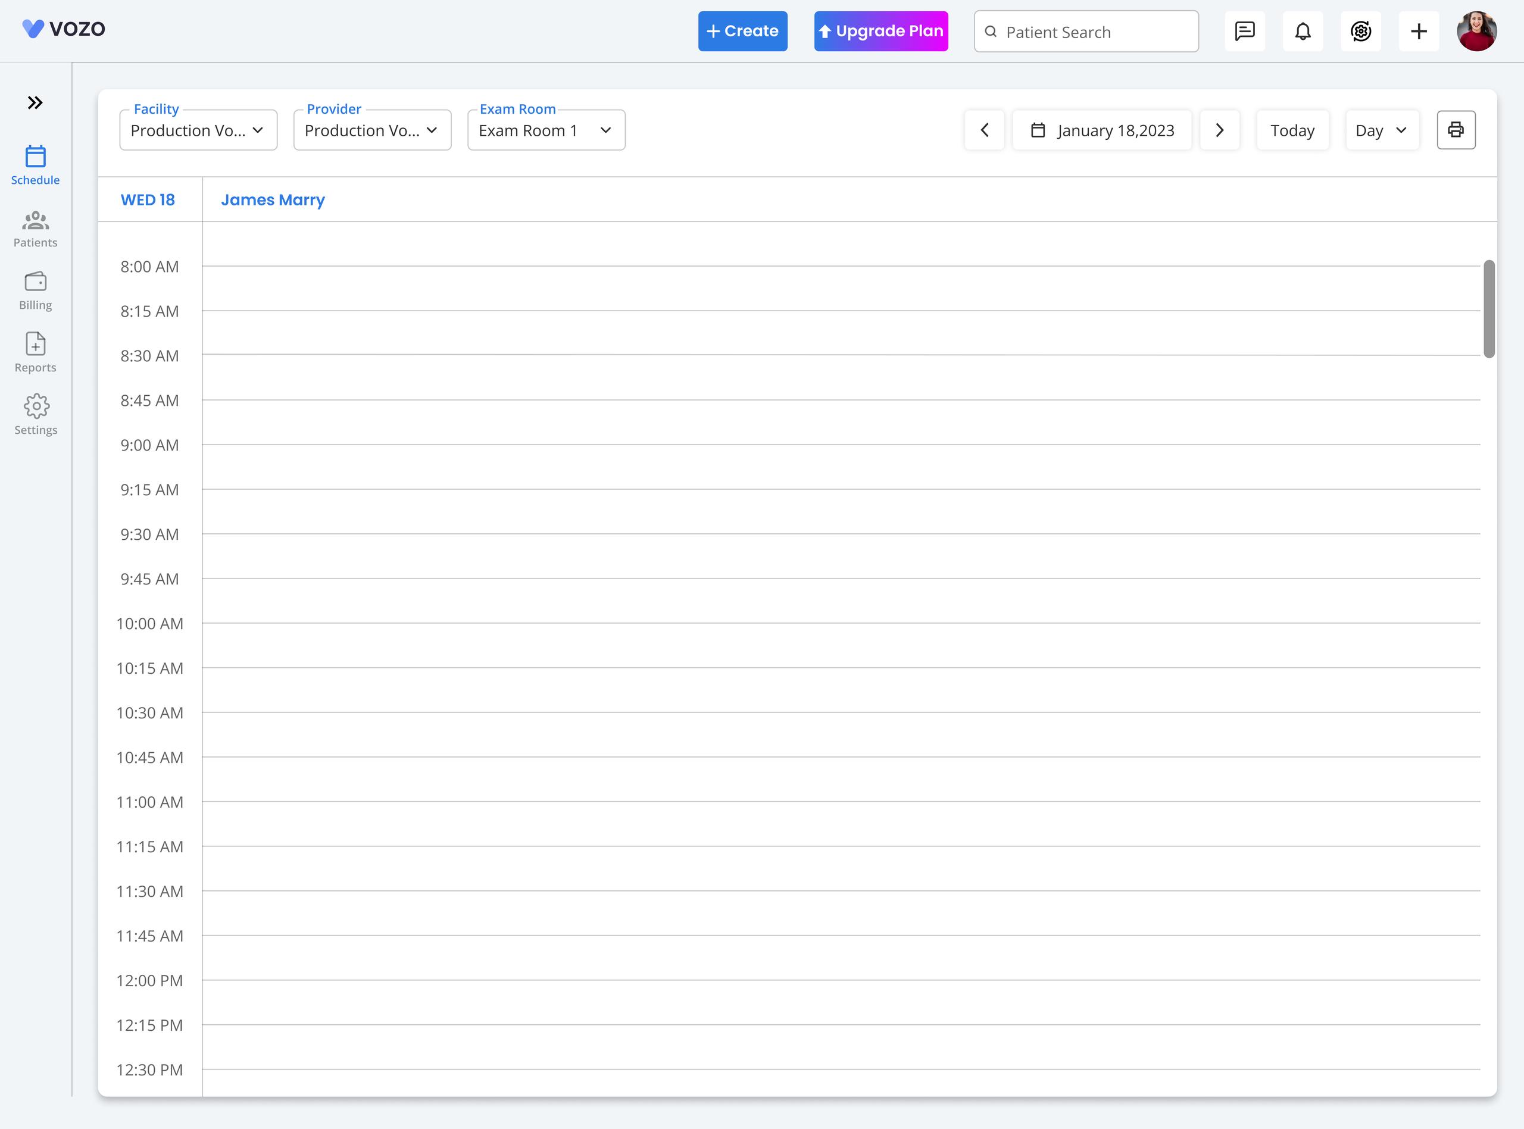Click the support target icon
The width and height of the screenshot is (1524, 1129).
(1361, 32)
